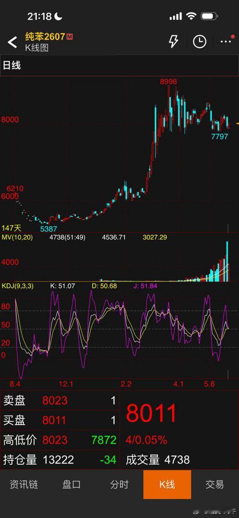239x518 pixels.
Task: Tap the yellow price arrow marker
Action: [x=237, y=124]
